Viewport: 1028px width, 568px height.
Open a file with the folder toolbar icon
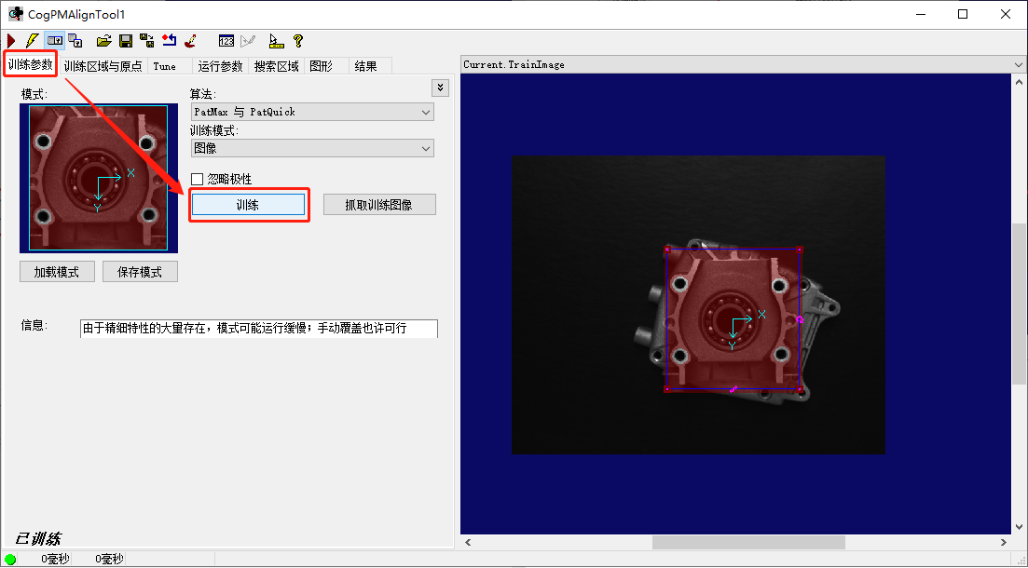(x=103, y=40)
